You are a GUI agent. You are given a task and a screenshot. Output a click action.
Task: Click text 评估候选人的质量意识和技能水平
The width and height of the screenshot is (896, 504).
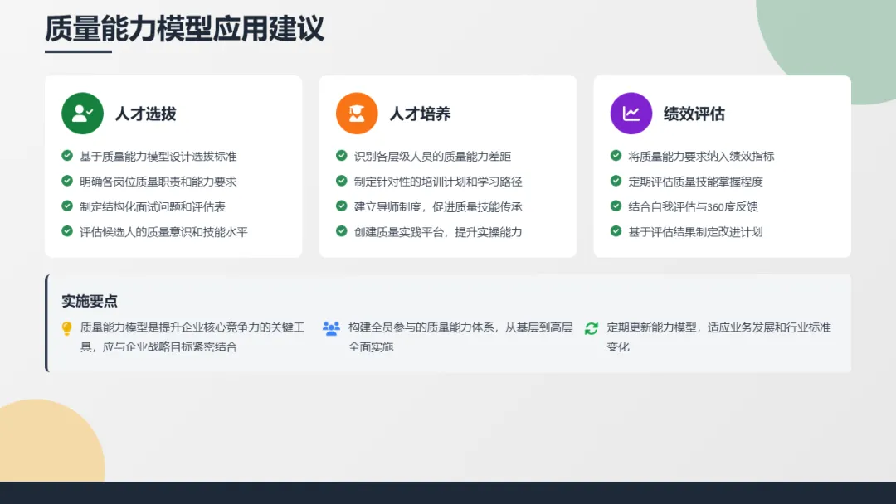[164, 232]
